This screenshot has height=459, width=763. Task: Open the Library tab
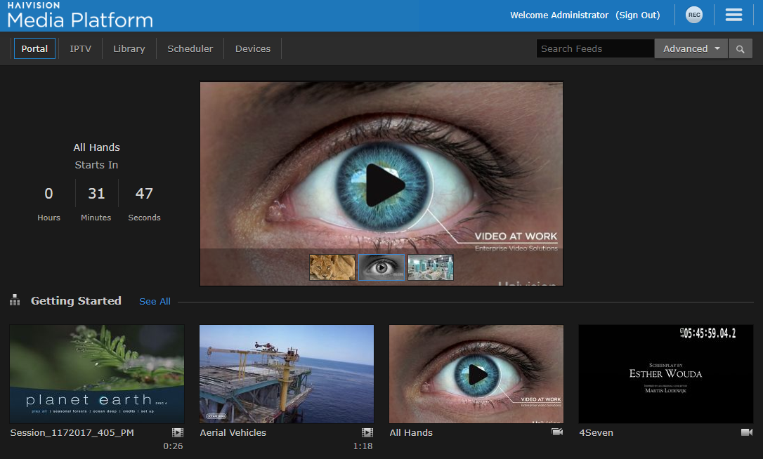[129, 48]
